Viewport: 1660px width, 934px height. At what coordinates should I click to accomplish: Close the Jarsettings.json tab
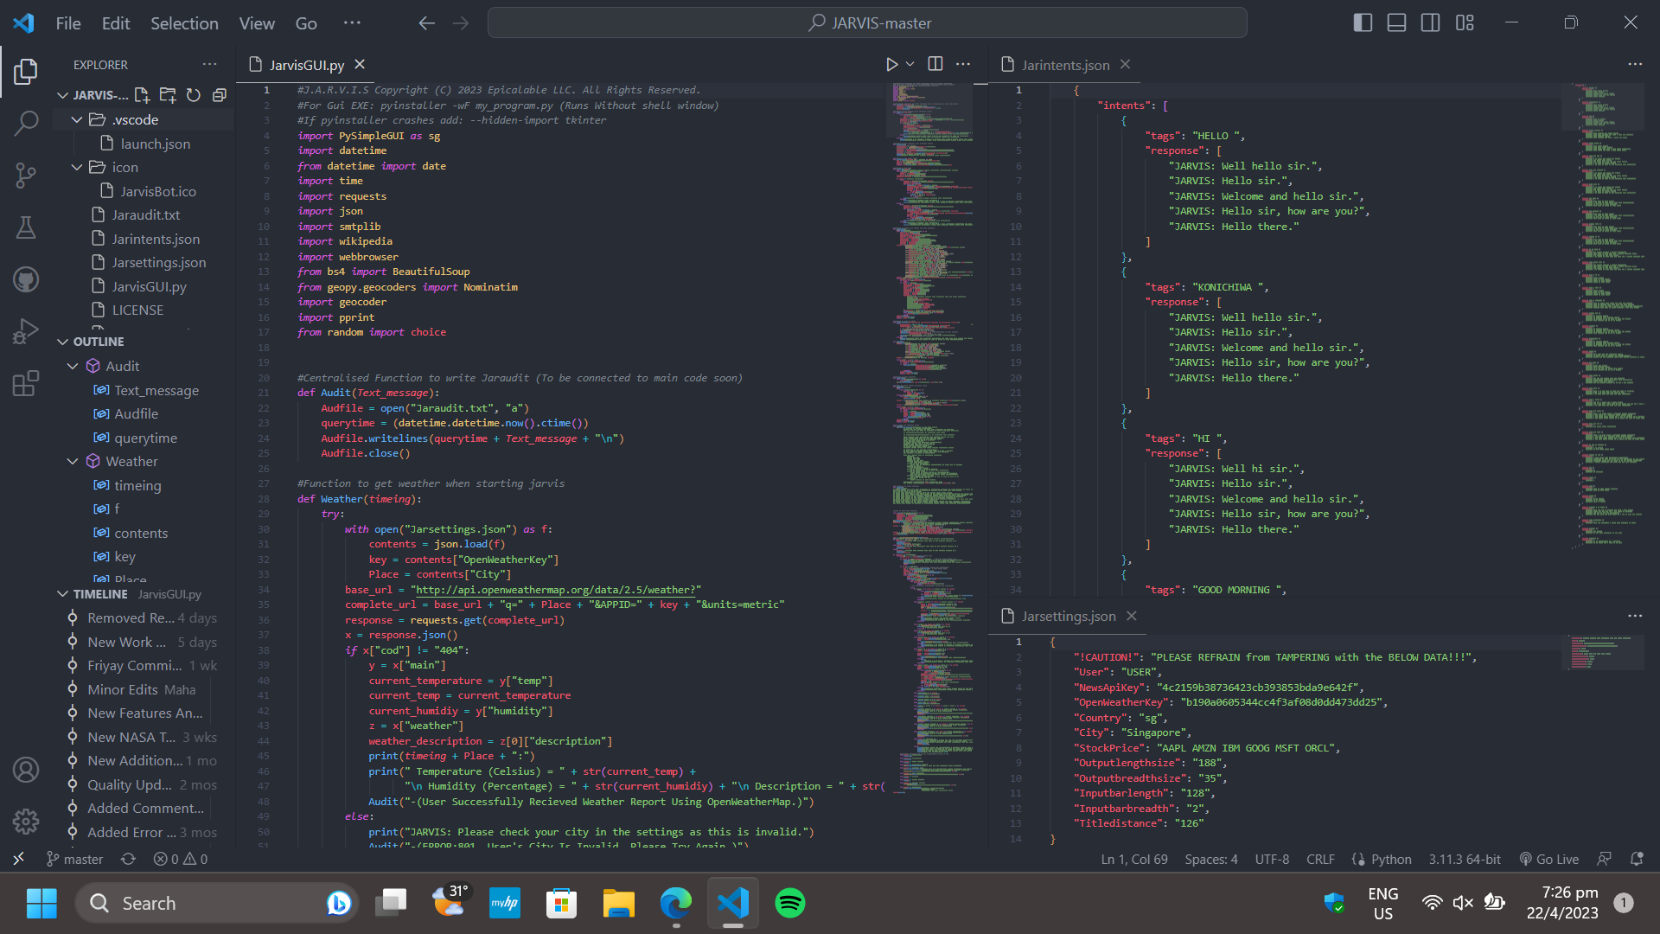[1131, 616]
